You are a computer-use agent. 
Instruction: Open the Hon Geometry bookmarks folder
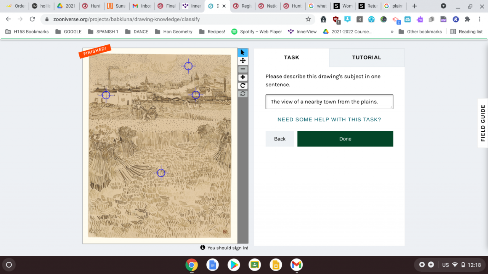tap(173, 32)
